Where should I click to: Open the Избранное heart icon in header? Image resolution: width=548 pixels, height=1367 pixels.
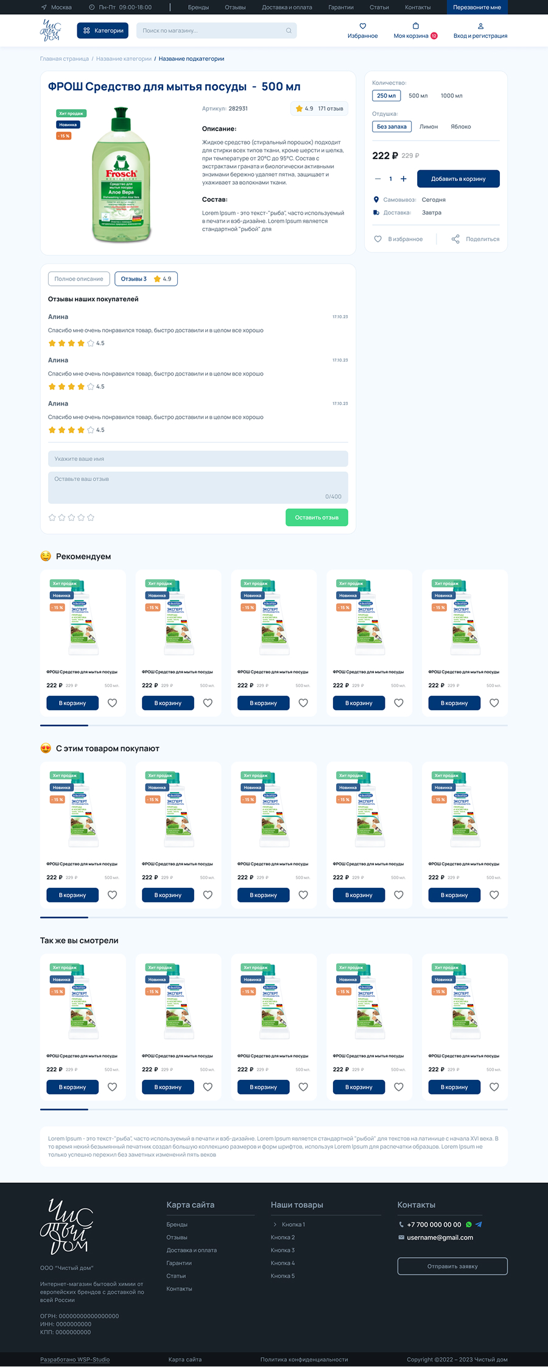[363, 26]
